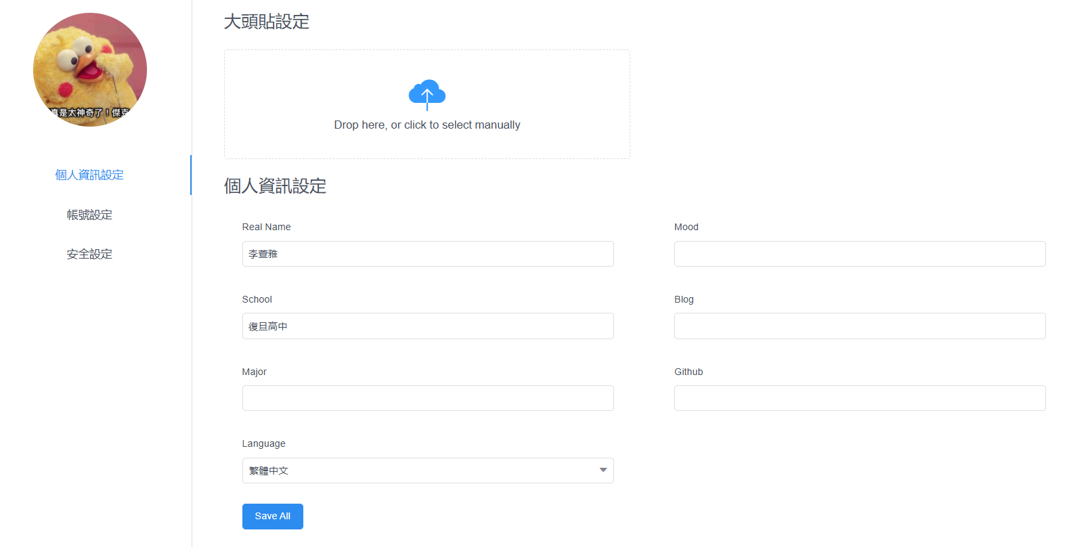Switch to 帳號設定 in the sidebar
This screenshot has width=1067, height=547.
pyautogui.click(x=89, y=215)
